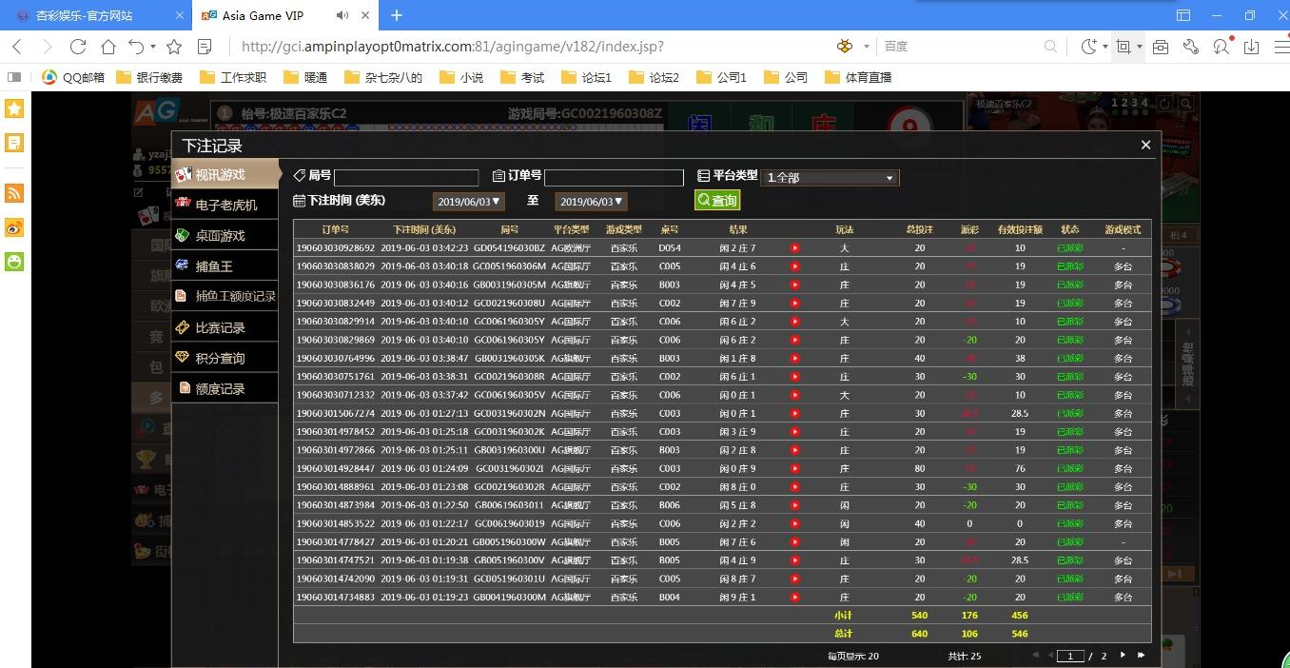This screenshot has height=668, width=1290.
Task: Select the 积分查询 tab
Action: pyautogui.click(x=225, y=358)
